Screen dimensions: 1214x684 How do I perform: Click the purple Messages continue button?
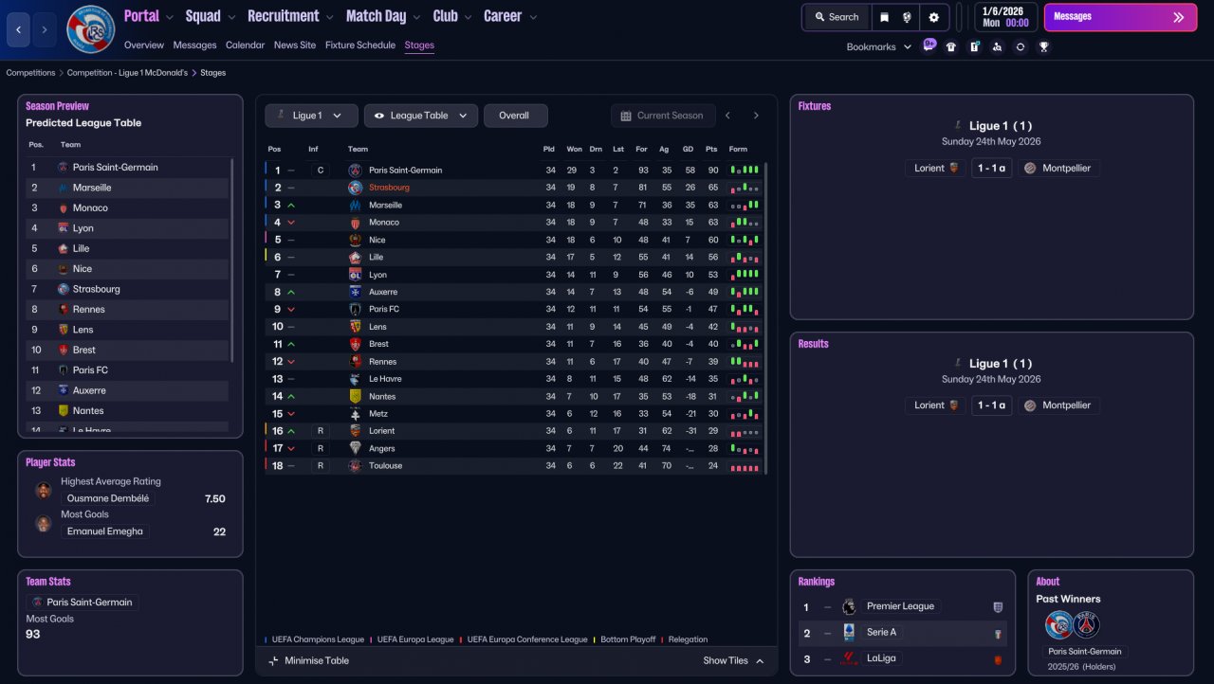coord(1120,17)
